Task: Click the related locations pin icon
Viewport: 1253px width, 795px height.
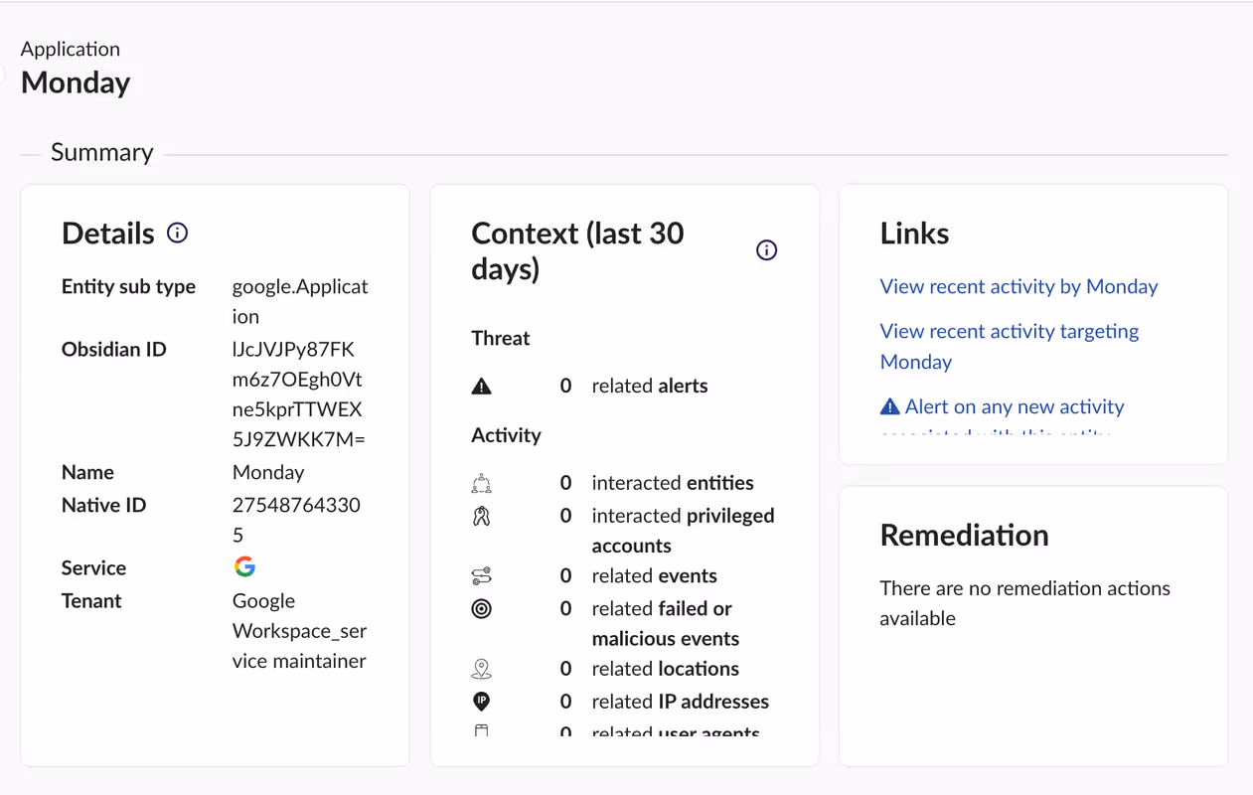Action: tap(482, 670)
